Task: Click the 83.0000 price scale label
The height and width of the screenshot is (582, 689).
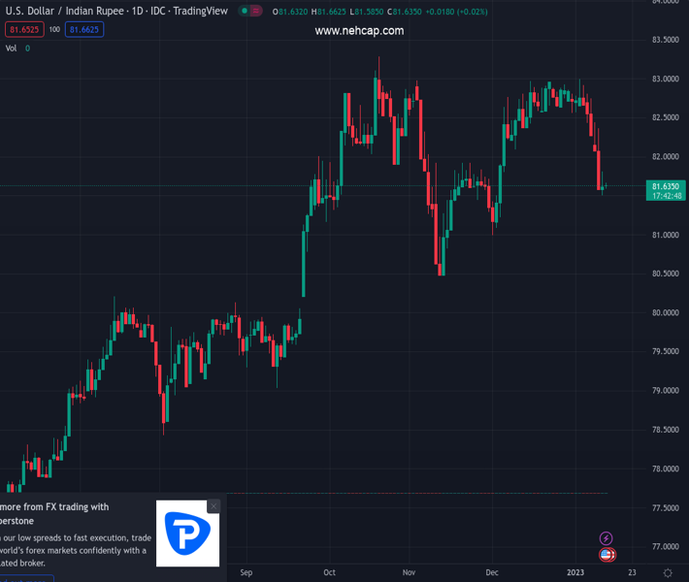Action: (664, 79)
